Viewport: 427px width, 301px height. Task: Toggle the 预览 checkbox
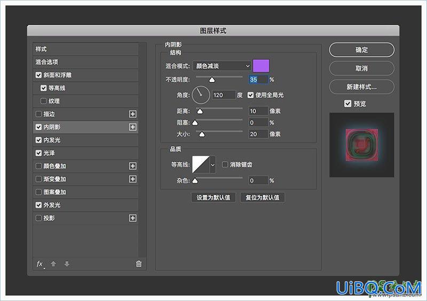click(347, 103)
